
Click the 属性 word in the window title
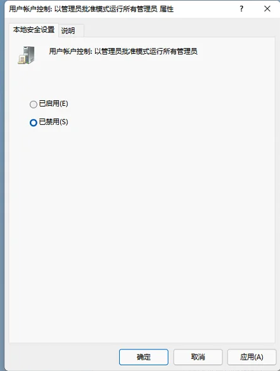[x=167, y=9]
